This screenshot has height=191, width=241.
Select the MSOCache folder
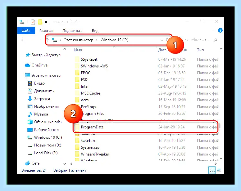[x=90, y=93]
